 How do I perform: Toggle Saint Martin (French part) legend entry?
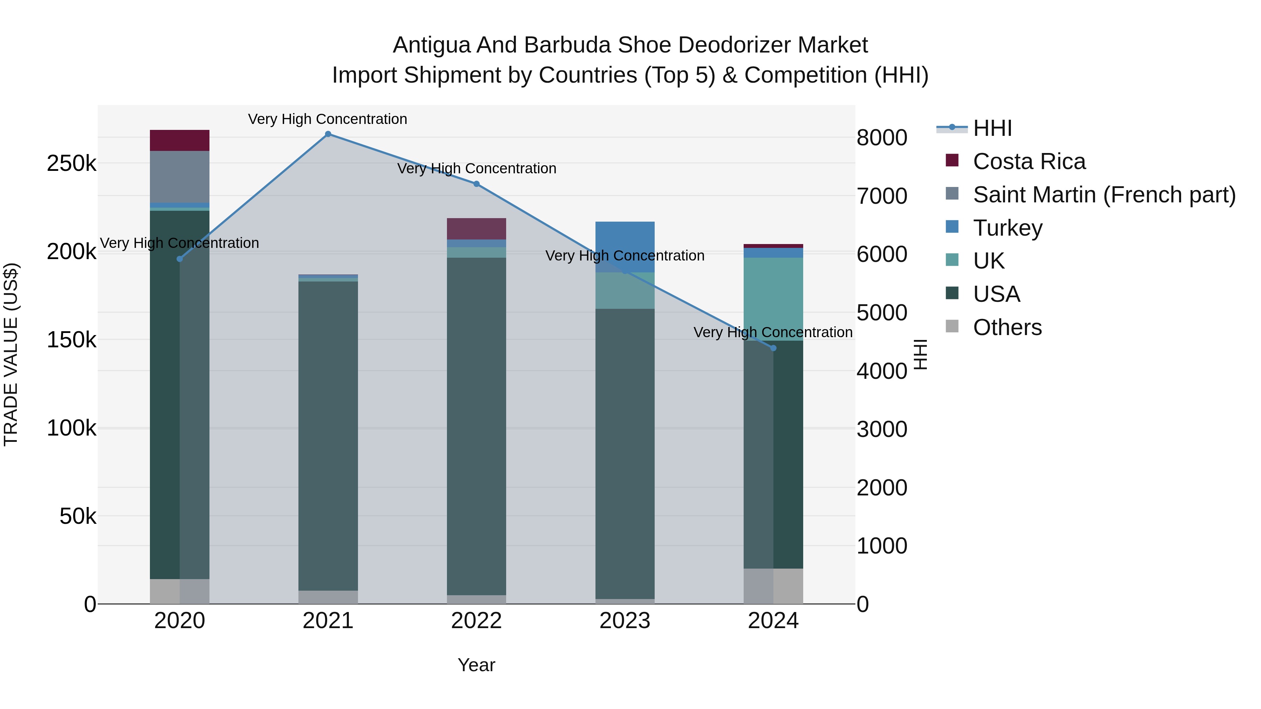point(1091,195)
